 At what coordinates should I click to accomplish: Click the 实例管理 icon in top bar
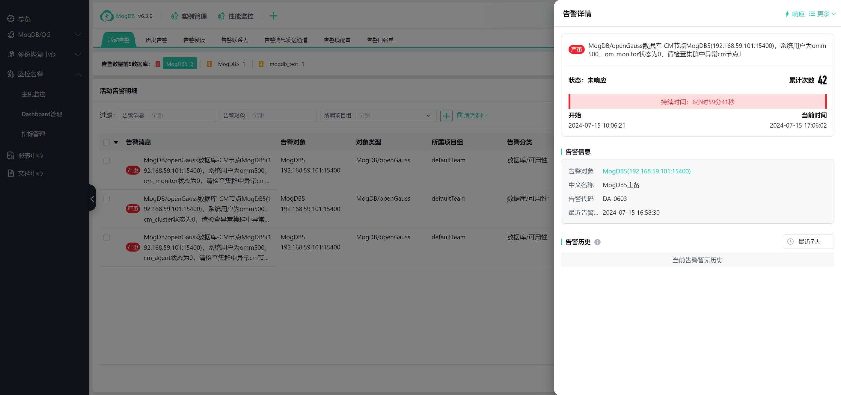[175, 16]
